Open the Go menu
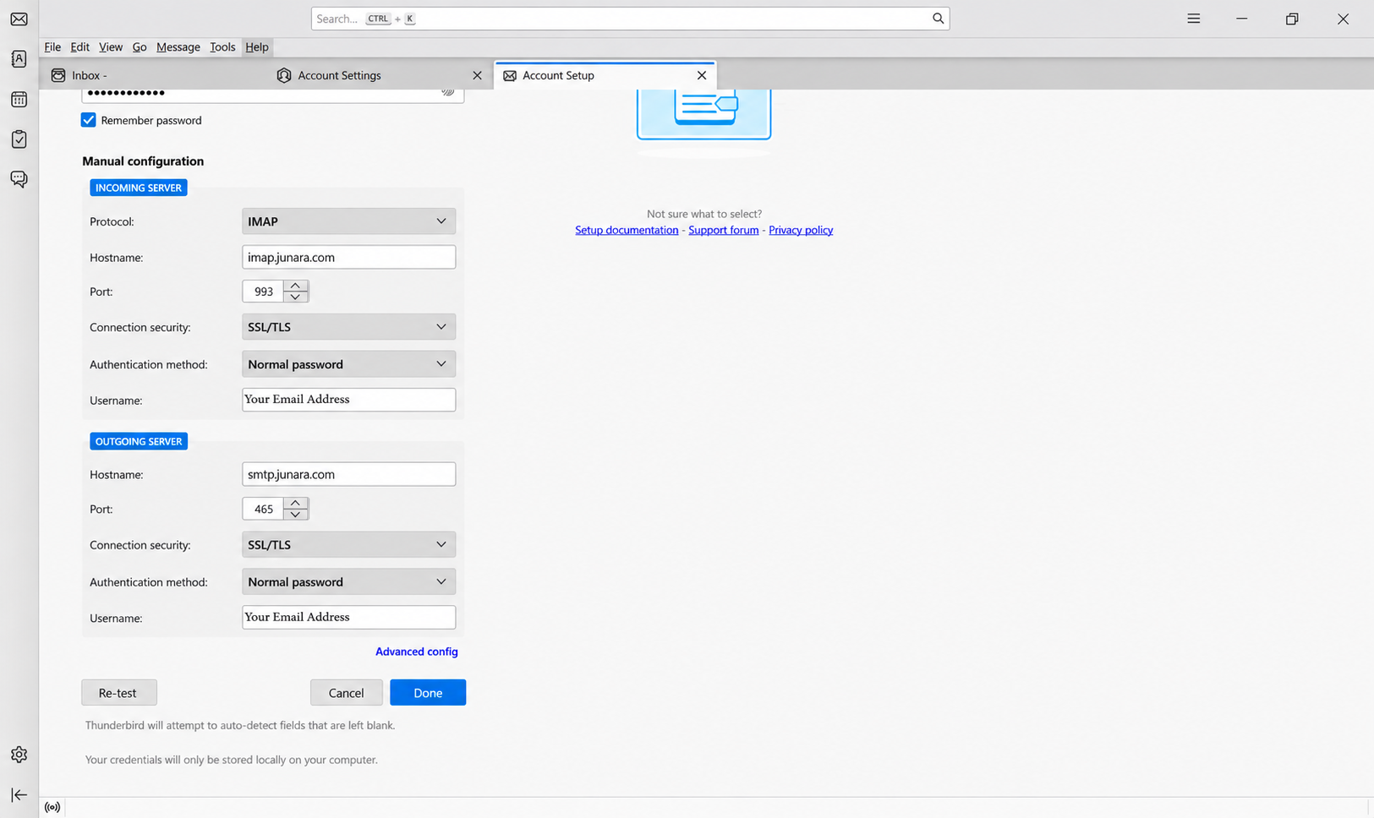 (x=140, y=47)
